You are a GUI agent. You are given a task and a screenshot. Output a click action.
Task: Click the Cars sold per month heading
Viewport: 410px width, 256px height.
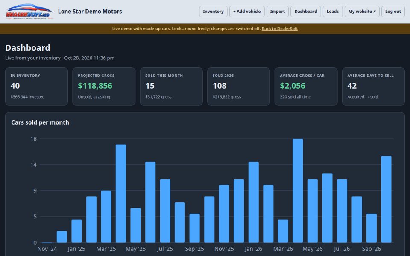pyautogui.click(x=40, y=122)
